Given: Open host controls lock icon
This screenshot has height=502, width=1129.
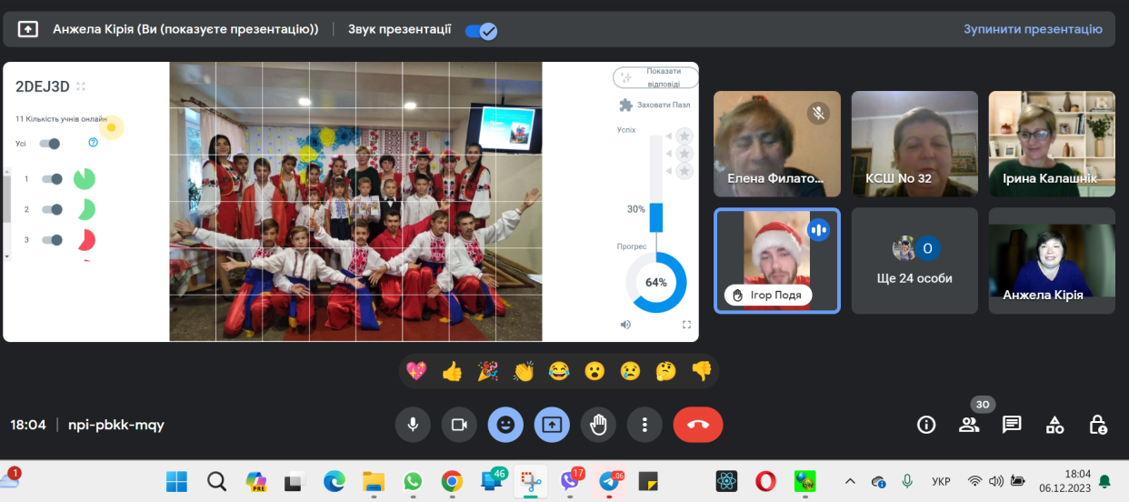Looking at the screenshot, I should 1098,425.
